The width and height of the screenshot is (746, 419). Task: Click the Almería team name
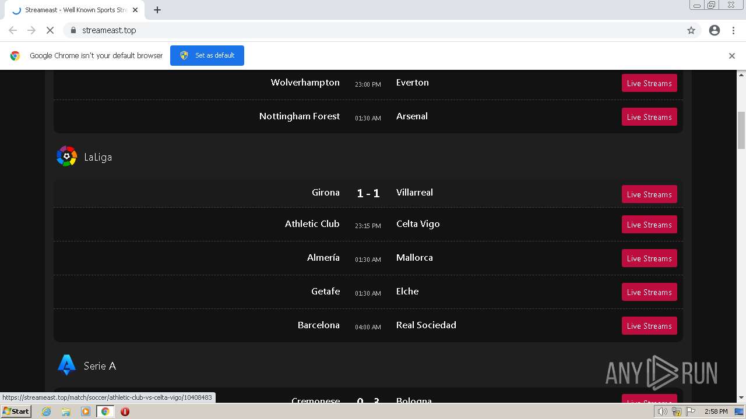(323, 258)
